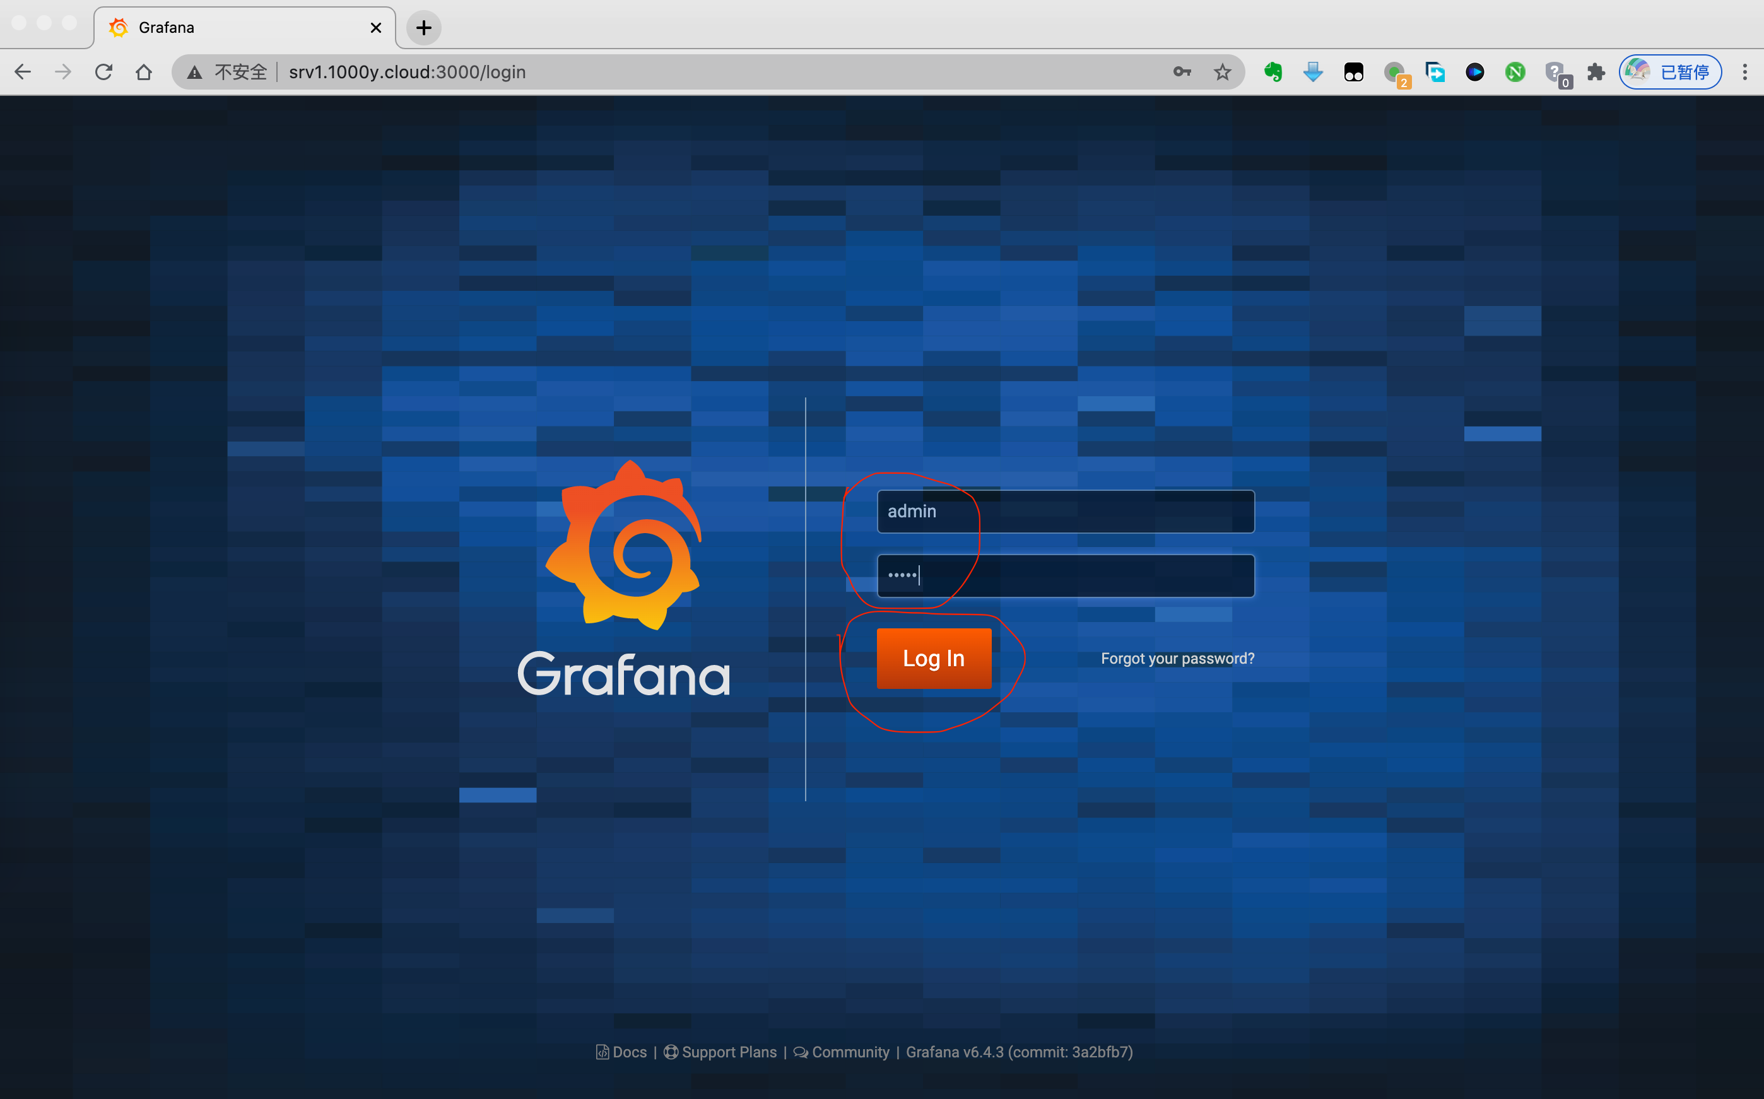Open the paused profile button

pyautogui.click(x=1669, y=72)
